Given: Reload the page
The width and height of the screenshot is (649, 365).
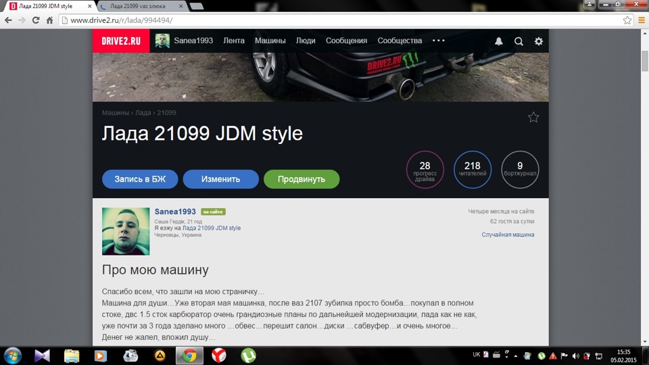Looking at the screenshot, I should point(36,20).
